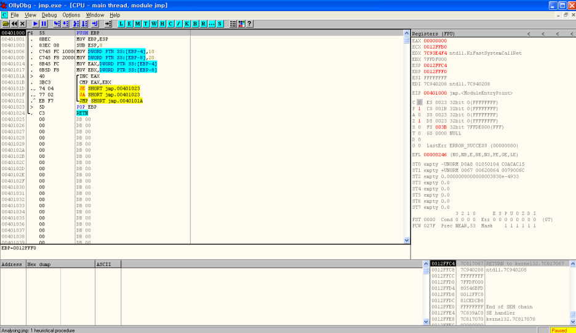The width and height of the screenshot is (576, 333).
Task: Restart the program with the rewind icon
Action: coord(14,24)
